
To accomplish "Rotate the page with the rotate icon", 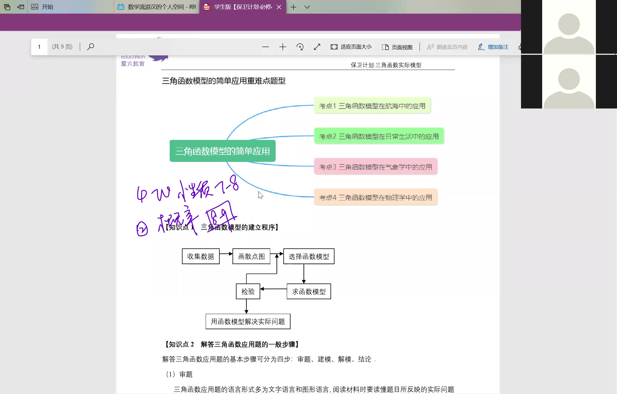I will (300, 47).
